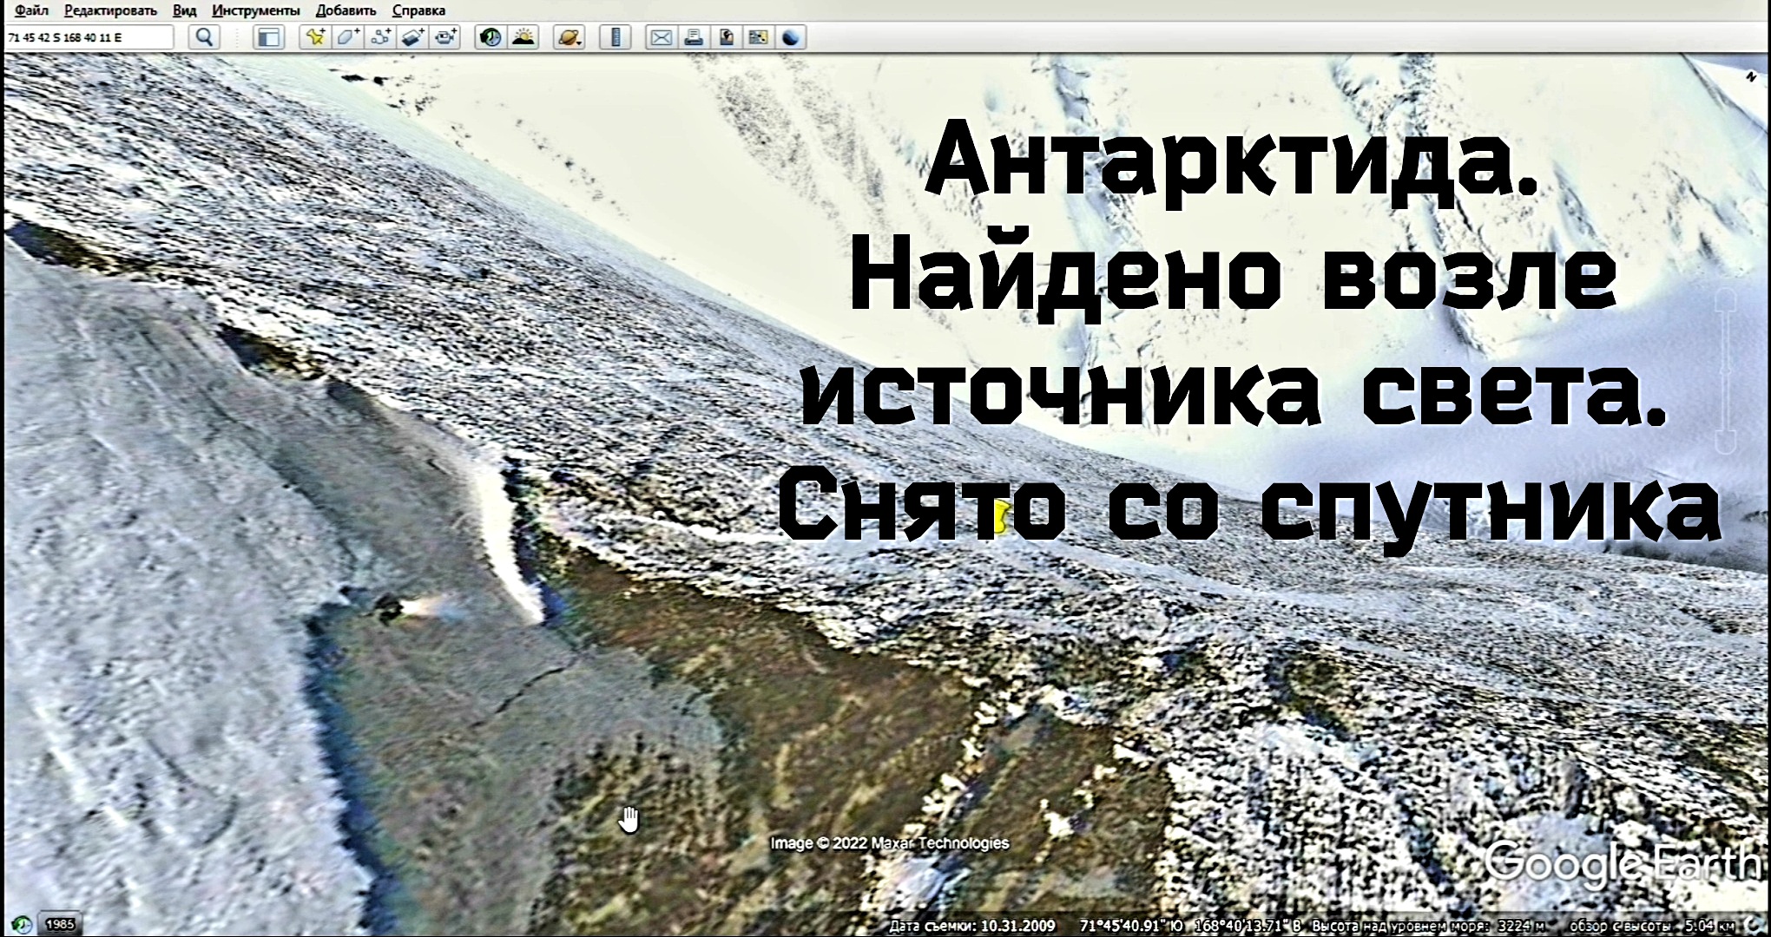The width and height of the screenshot is (1771, 937).
Task: Click the search magnifier button
Action: (x=205, y=37)
